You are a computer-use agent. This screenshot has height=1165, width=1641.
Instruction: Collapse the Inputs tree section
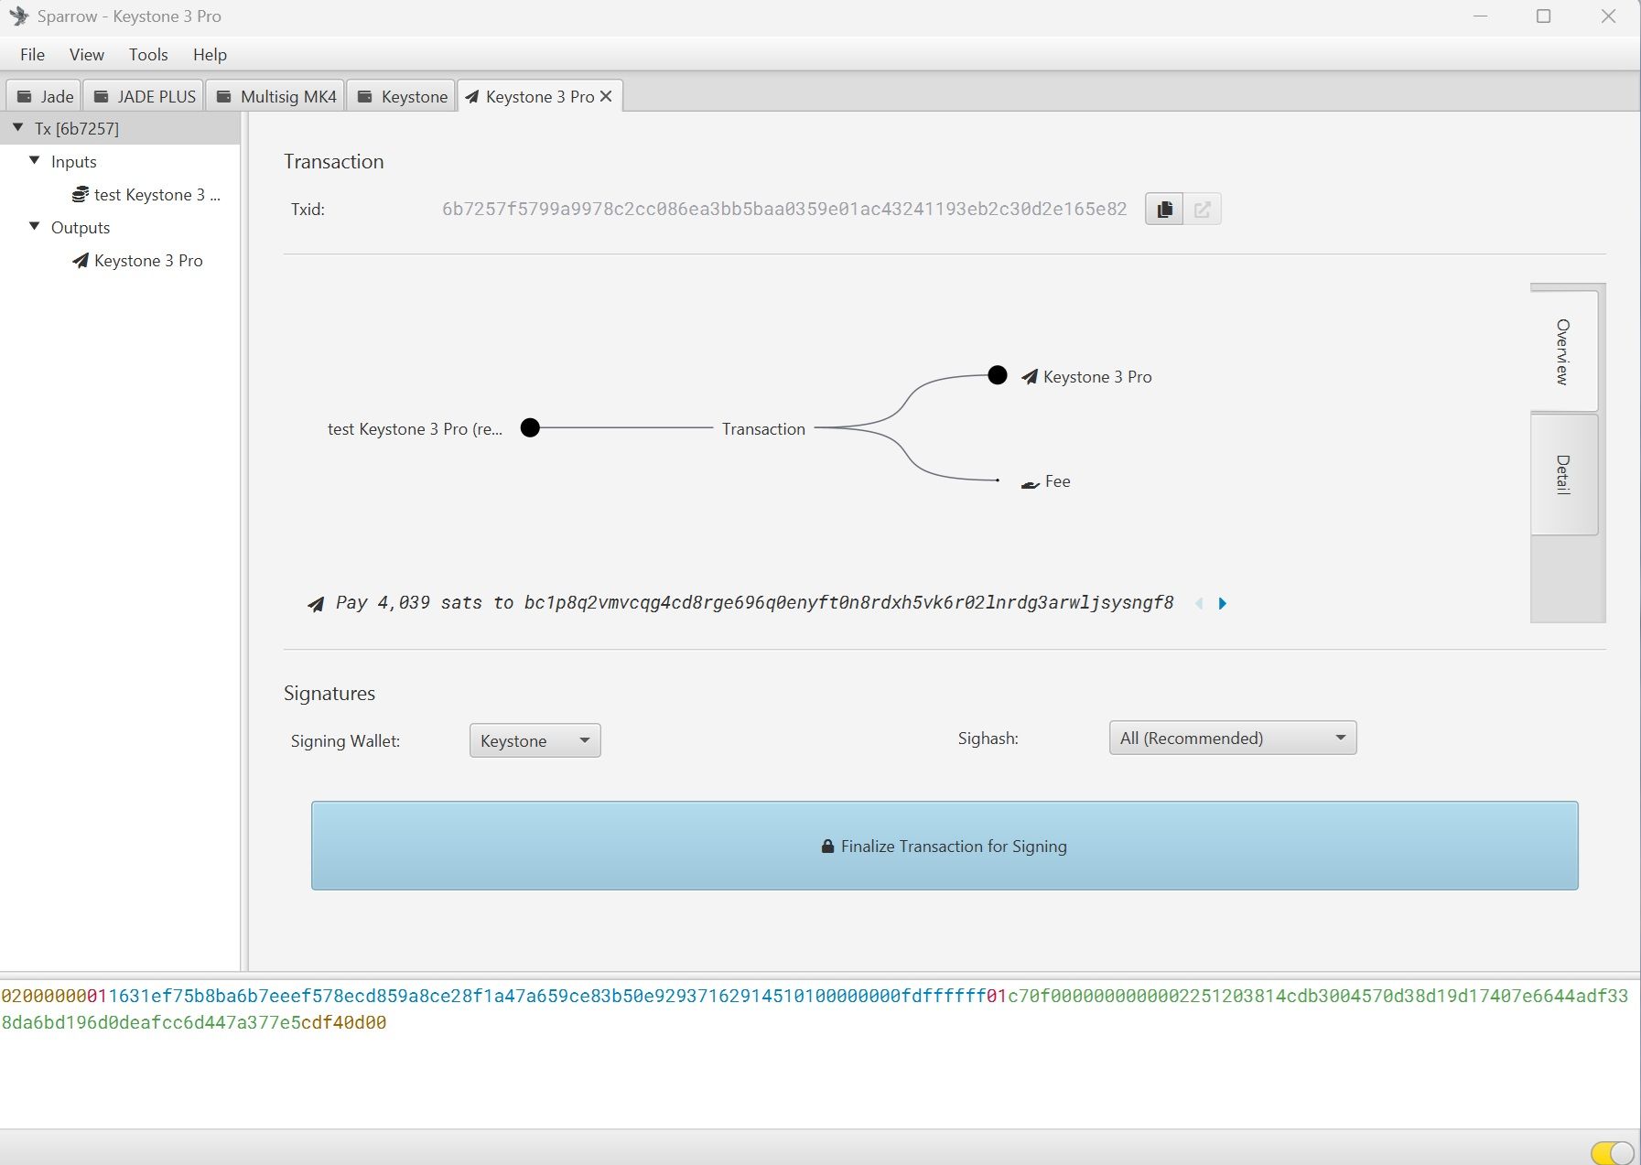point(35,161)
